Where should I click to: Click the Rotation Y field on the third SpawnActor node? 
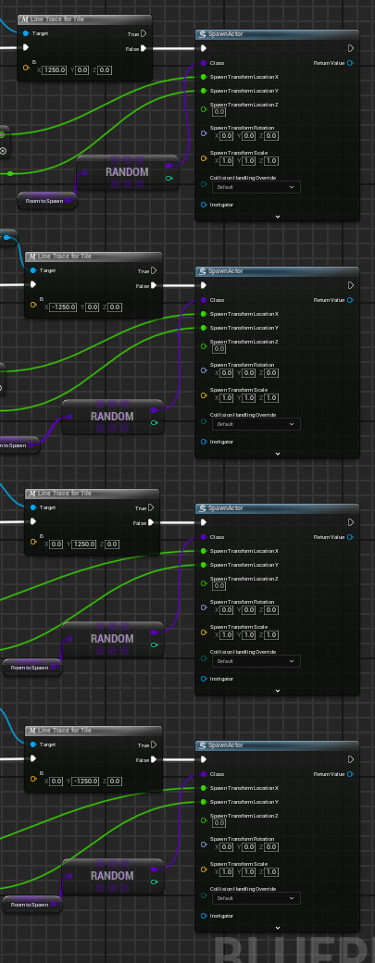248,610
